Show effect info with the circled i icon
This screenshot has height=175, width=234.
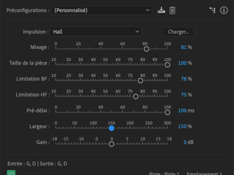pos(224,11)
